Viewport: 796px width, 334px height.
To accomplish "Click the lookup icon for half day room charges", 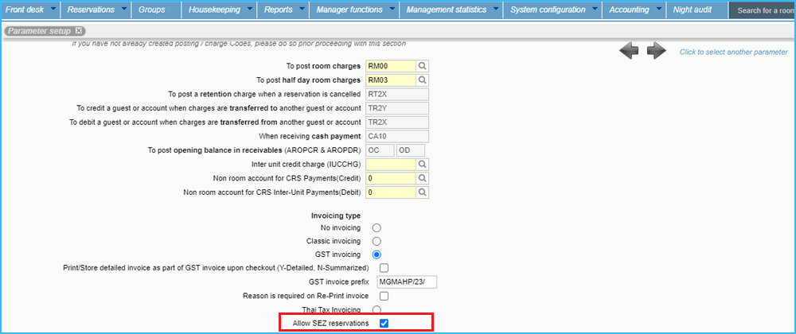I will [423, 80].
